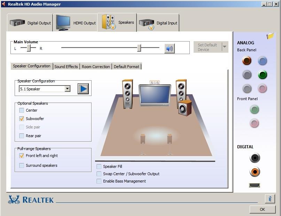Click the gray back panel jack beside green
This screenshot has height=216, width=281.
[x=247, y=75]
